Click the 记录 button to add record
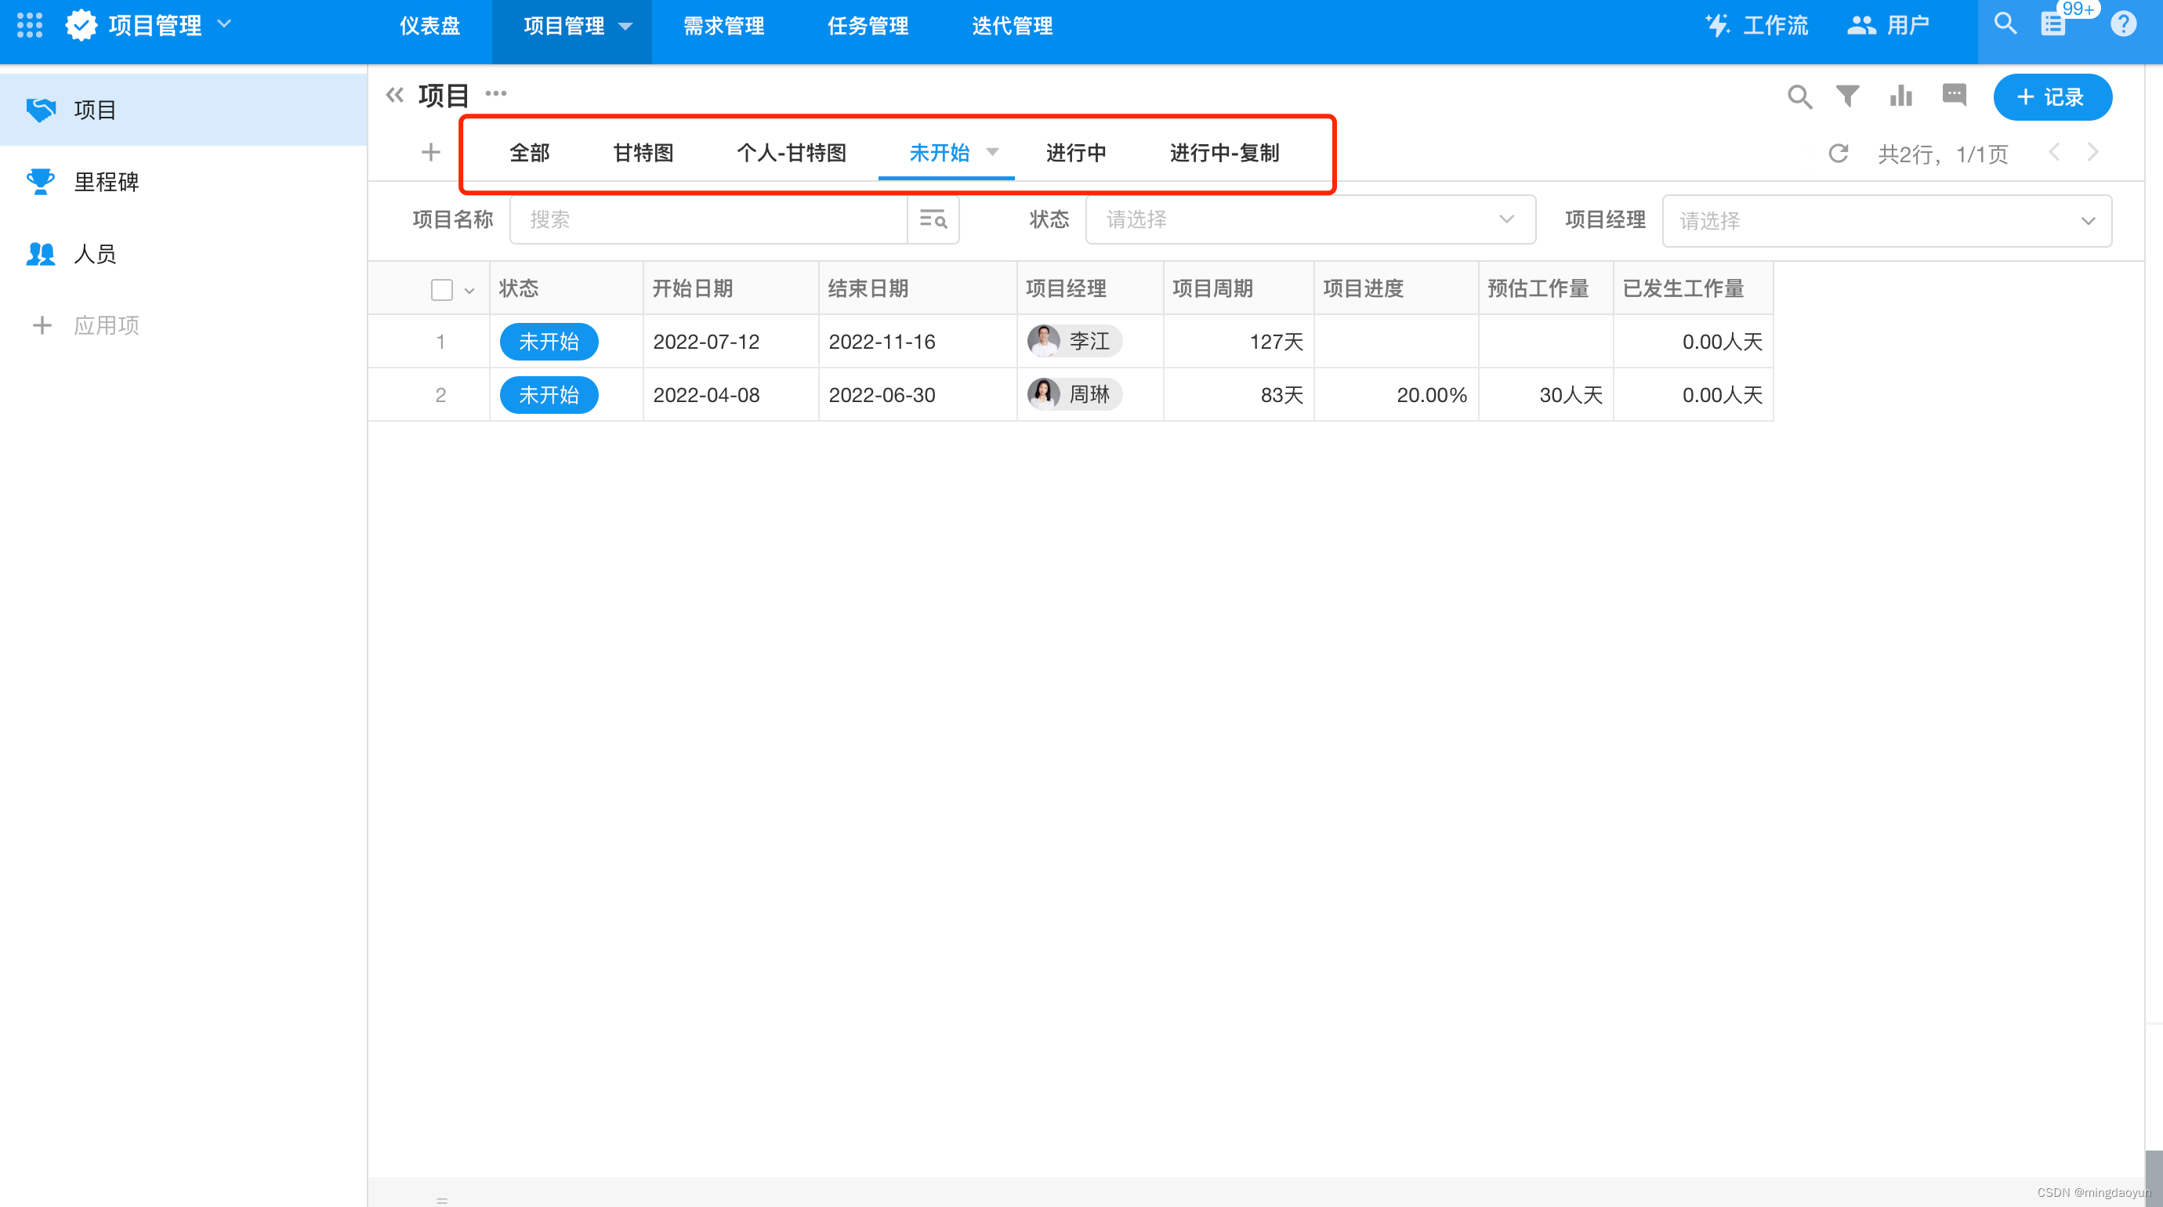Screen dimensions: 2163x1207 2052,96
